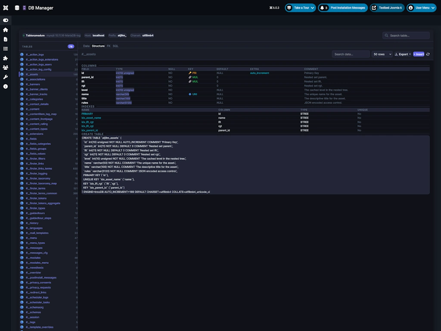
Task: Open the Home dashboard icon
Action: click(x=5, y=30)
